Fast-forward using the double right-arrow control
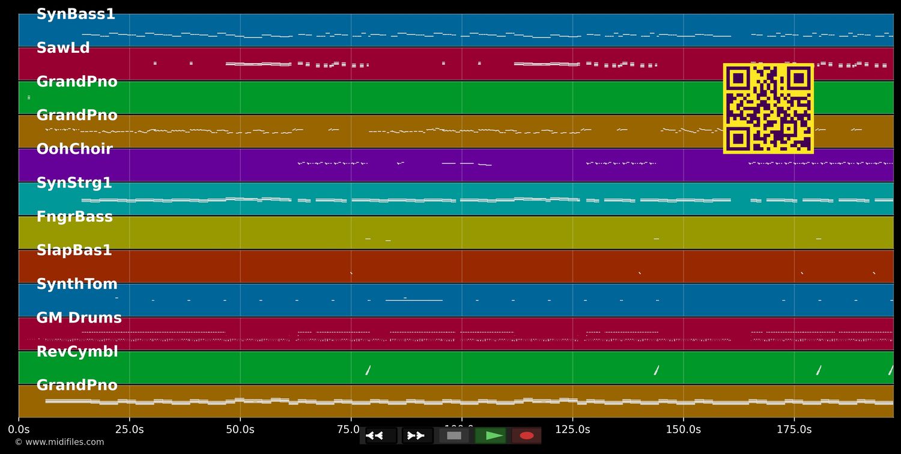The width and height of the screenshot is (901, 454). coord(416,435)
